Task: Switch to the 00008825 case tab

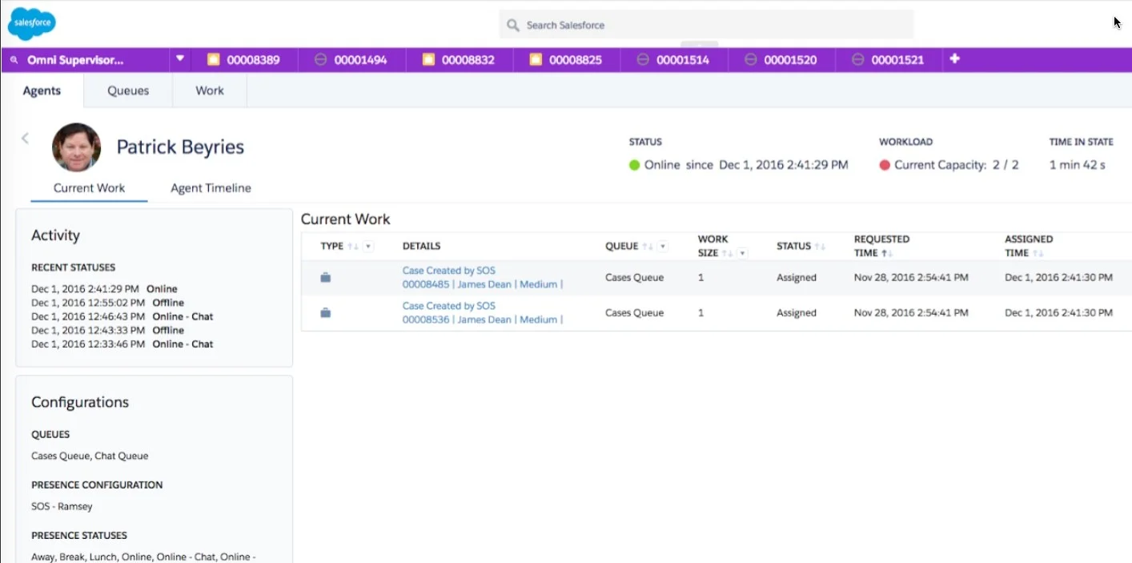Action: point(566,59)
